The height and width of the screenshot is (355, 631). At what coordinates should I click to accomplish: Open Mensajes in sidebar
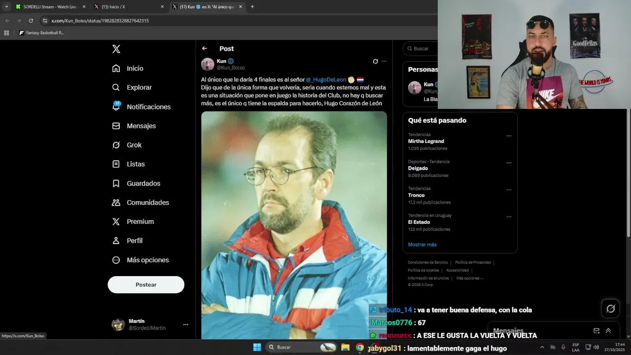click(x=134, y=126)
